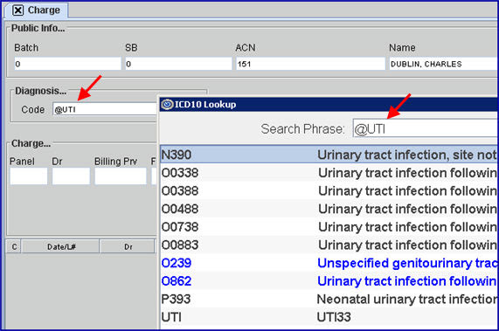The height and width of the screenshot is (331, 499).
Task: Select code P393 row
Action: pos(329,299)
